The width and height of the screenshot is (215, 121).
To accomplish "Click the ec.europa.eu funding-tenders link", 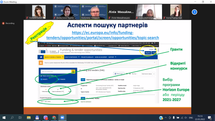I will (x=102, y=35).
